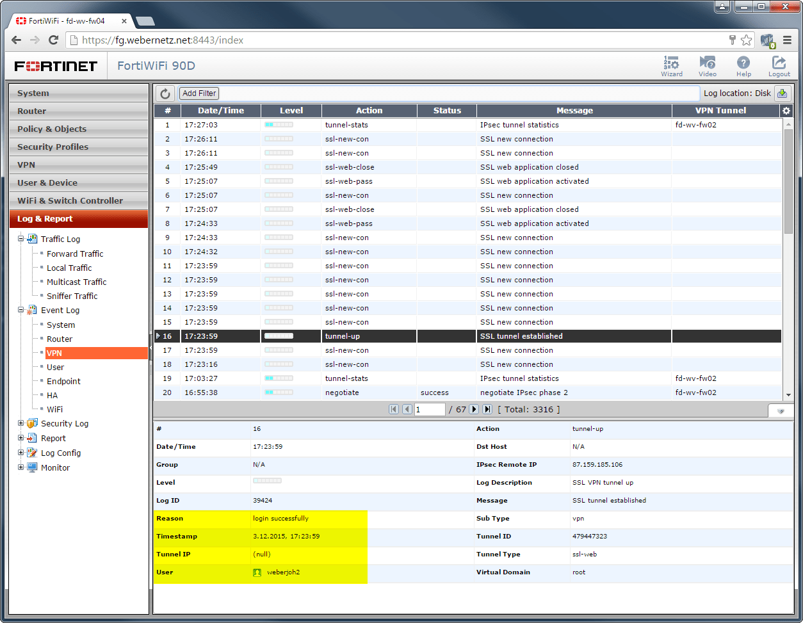
Task: Click browser forward arrow
Action: [x=35, y=40]
